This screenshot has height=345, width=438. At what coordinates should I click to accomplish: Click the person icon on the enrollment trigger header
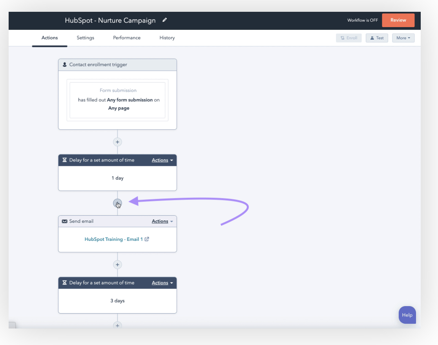pos(64,64)
